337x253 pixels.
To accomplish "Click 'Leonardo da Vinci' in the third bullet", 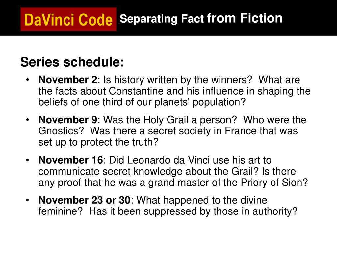I will coord(168,160).
